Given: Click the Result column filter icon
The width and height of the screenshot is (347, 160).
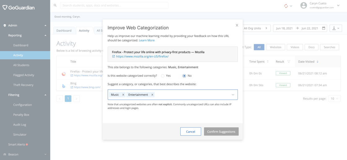Looking at the screenshot, I should (x=289, y=61).
